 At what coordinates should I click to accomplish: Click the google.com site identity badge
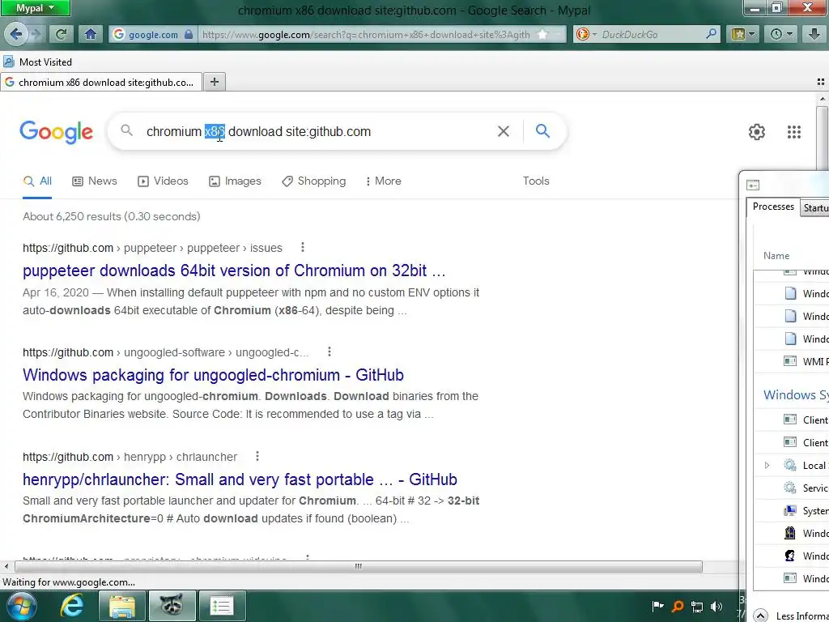pos(153,34)
